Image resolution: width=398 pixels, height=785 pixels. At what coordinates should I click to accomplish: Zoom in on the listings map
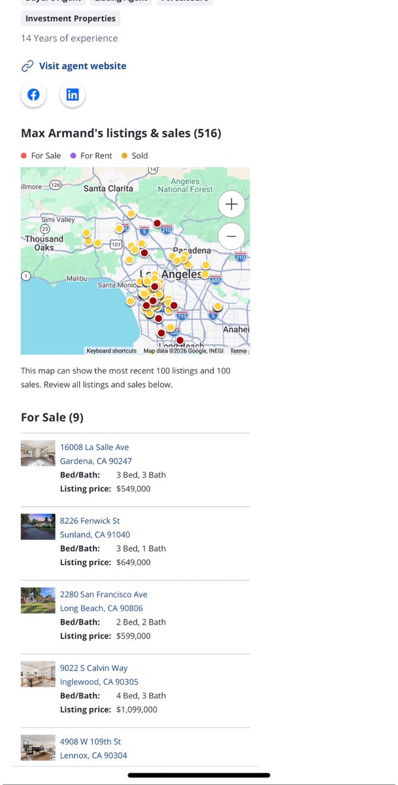[x=231, y=204]
